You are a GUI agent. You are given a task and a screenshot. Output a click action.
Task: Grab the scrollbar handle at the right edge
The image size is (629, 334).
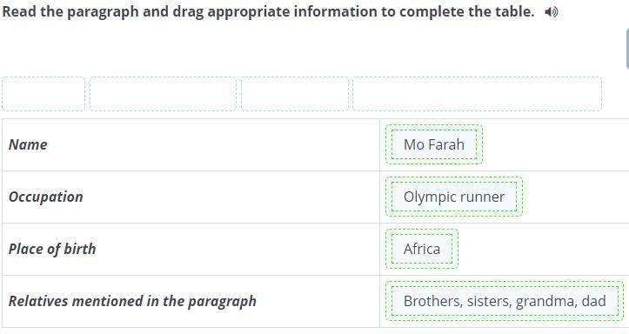[x=627, y=49]
